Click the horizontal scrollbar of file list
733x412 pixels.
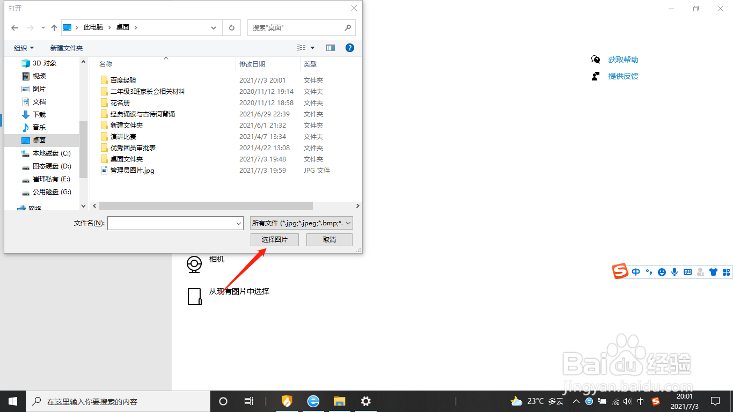click(x=206, y=206)
